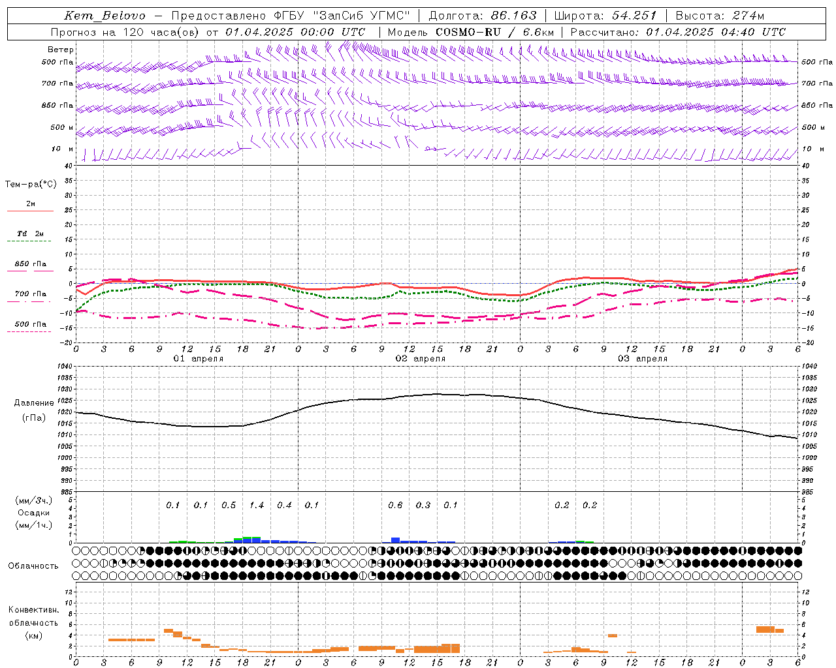The image size is (836, 668).
Task: Select the 'Широта: 54.251' latitude value
Action: click(605, 16)
